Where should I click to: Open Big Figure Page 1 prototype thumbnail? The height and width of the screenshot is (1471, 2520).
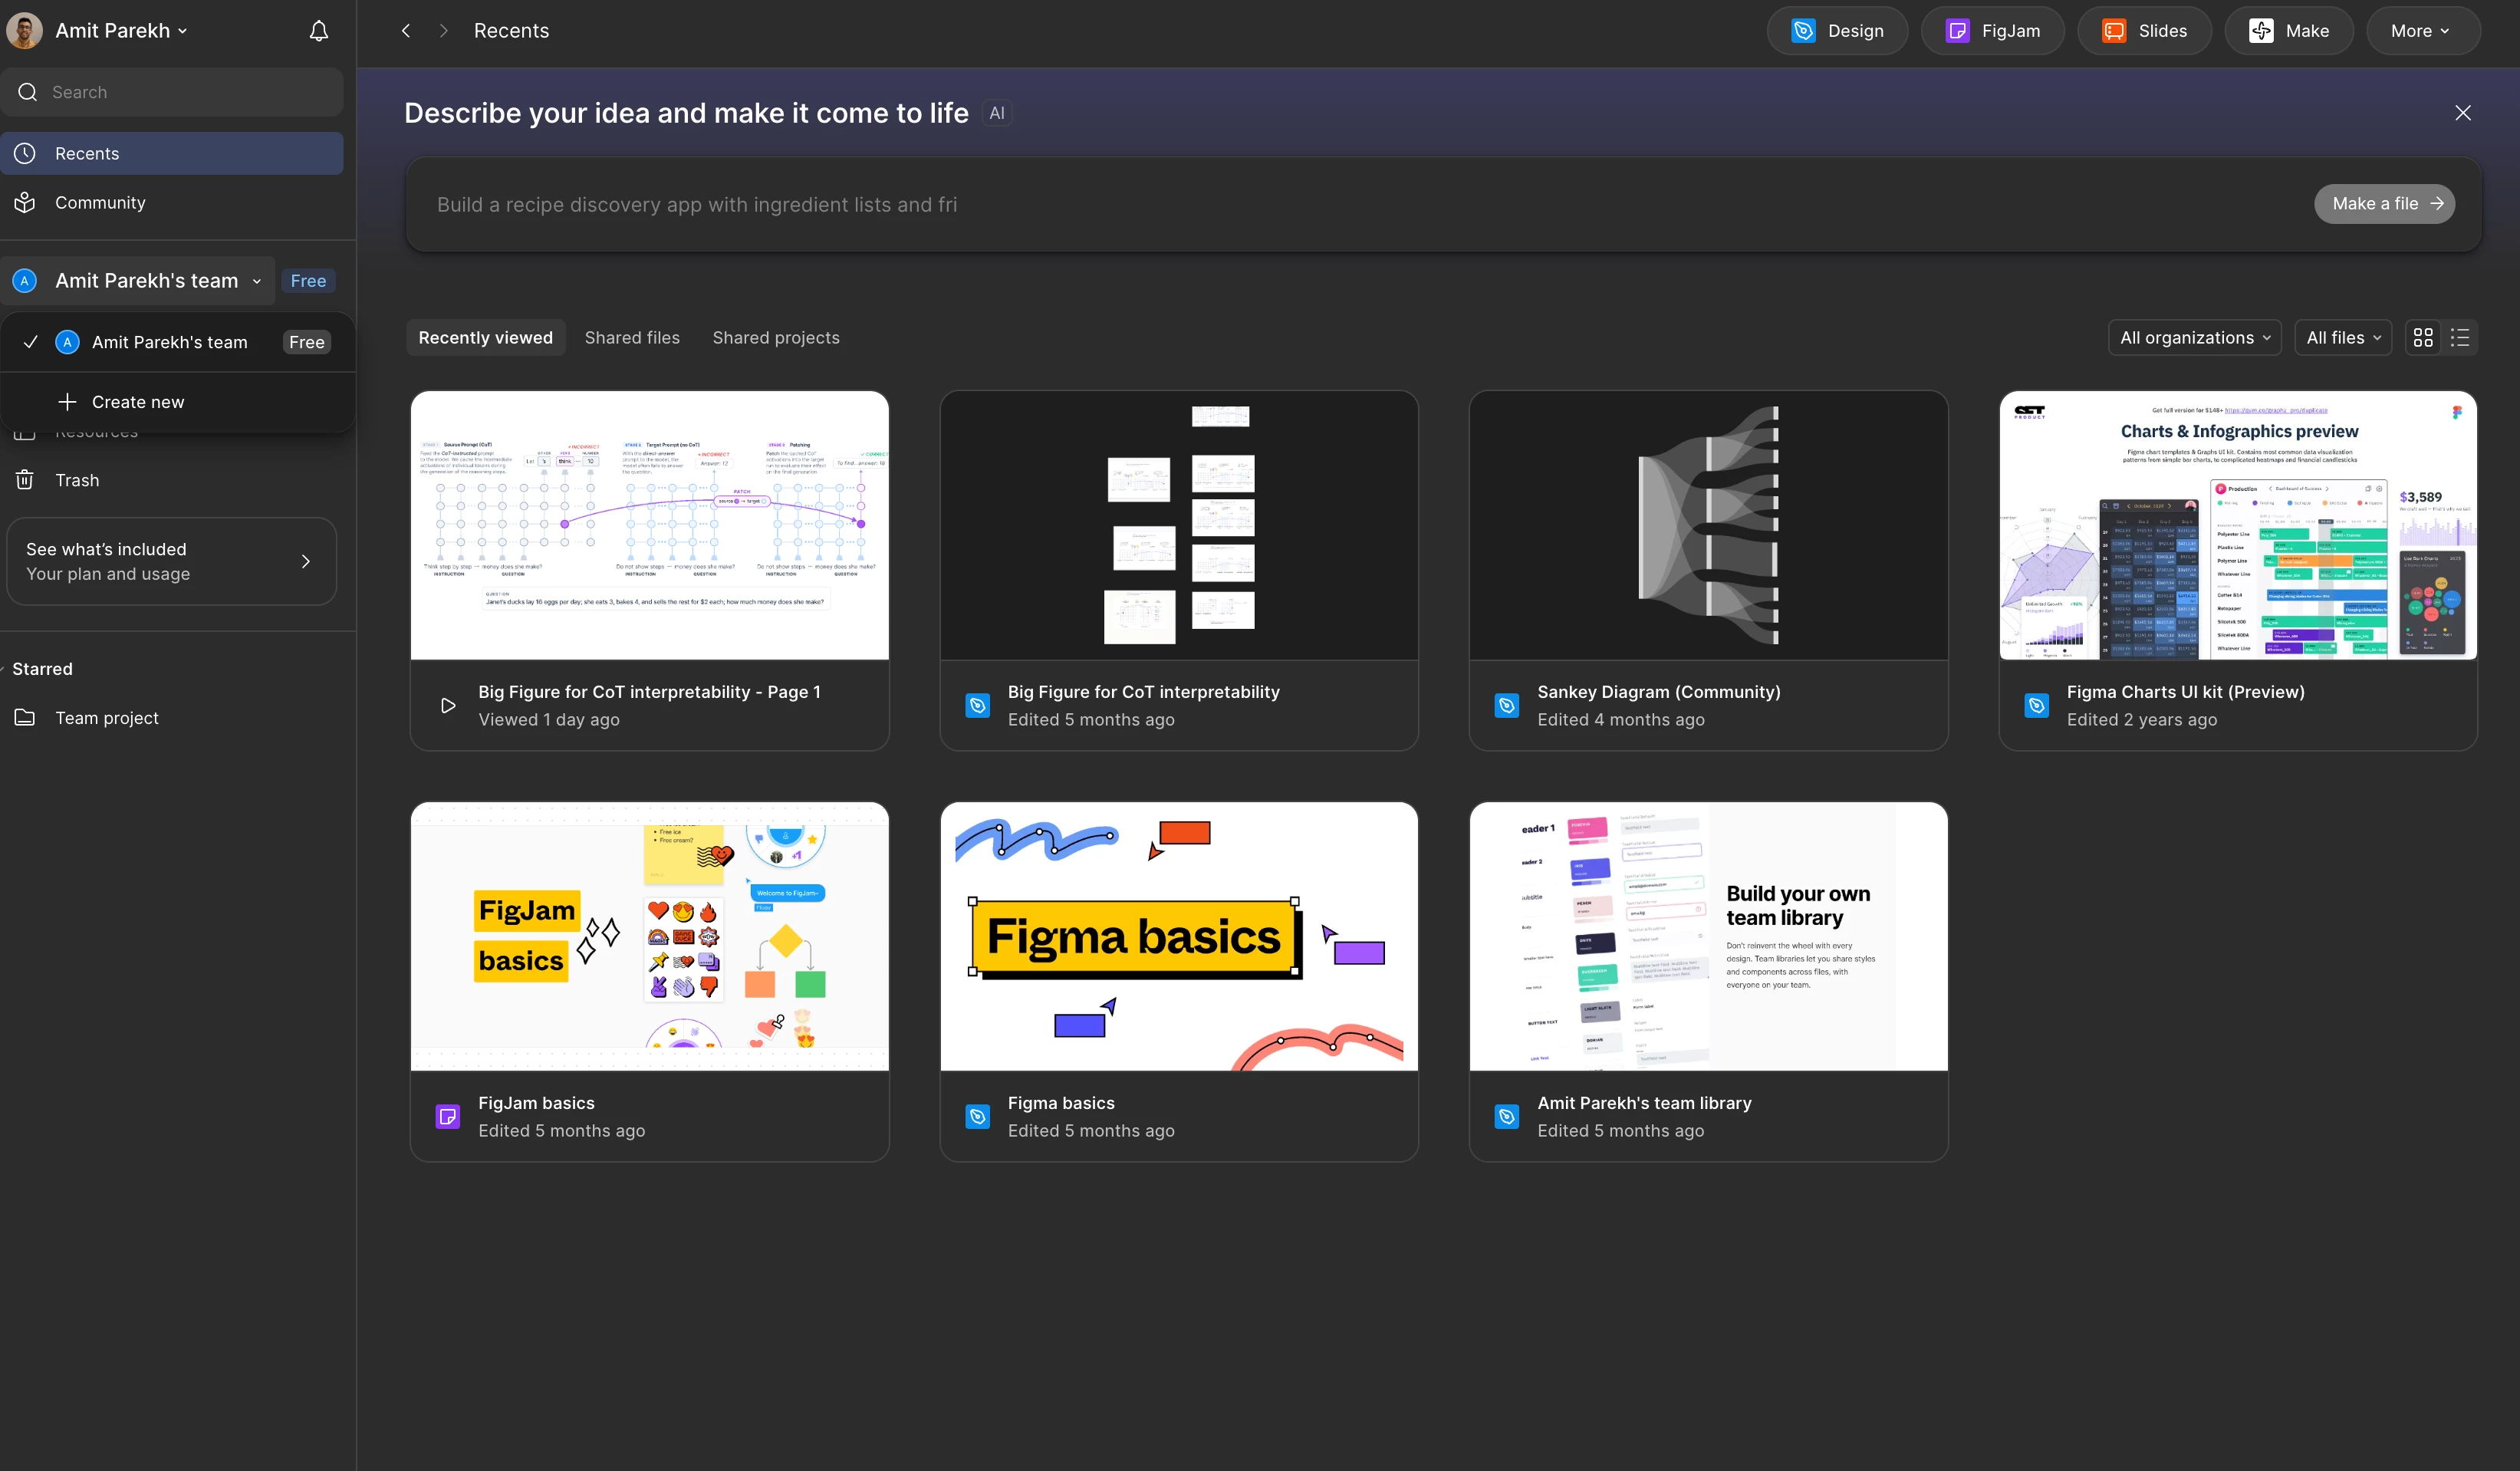(650, 525)
